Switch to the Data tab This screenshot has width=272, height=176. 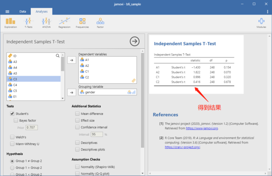pyautogui.click(x=23, y=12)
